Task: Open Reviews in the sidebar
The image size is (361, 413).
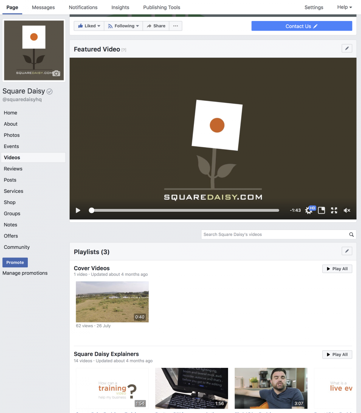Action: click(13, 169)
